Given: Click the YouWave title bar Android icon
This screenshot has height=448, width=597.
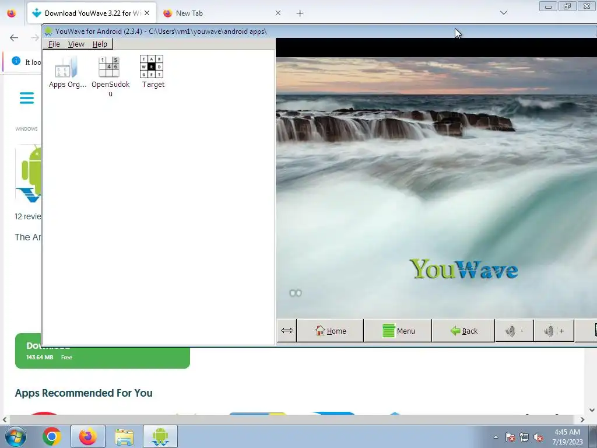Looking at the screenshot, I should [48, 32].
